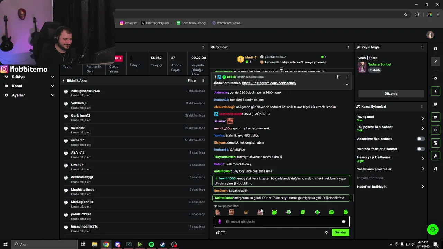Viewport: 443px width, 249px height.
Task: Click the Windows search box Ara
Action: (x=44, y=245)
